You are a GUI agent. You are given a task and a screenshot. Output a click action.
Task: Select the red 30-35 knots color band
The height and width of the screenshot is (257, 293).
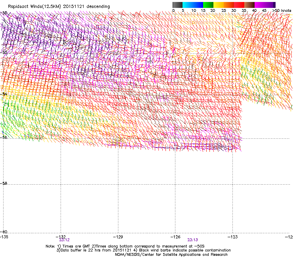pyautogui.click(x=239, y=5)
